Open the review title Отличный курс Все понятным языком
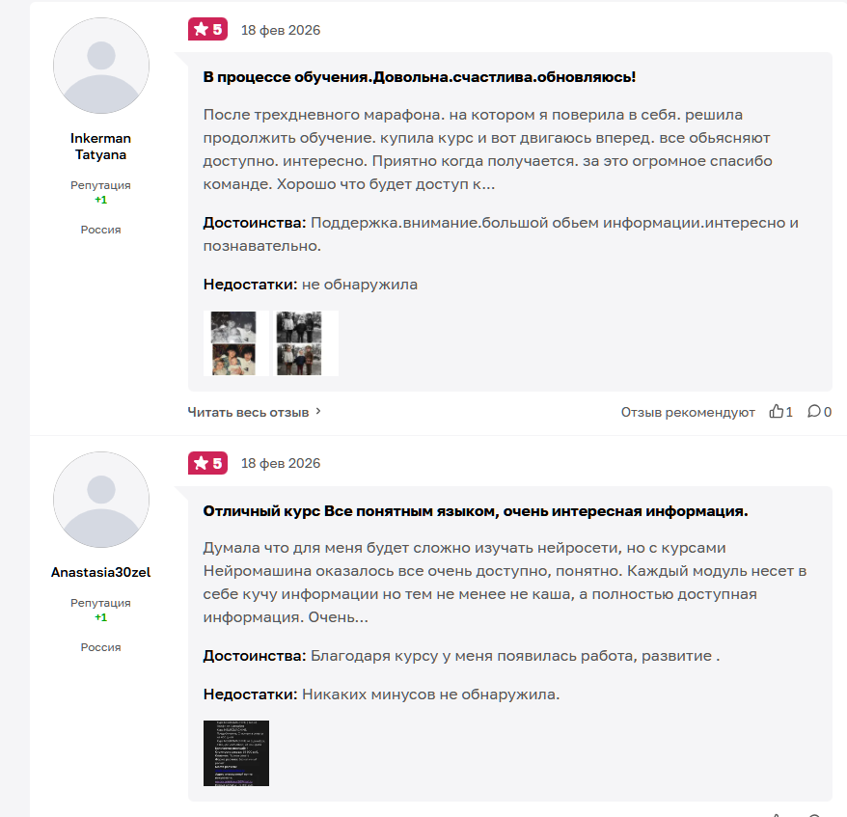 (476, 511)
